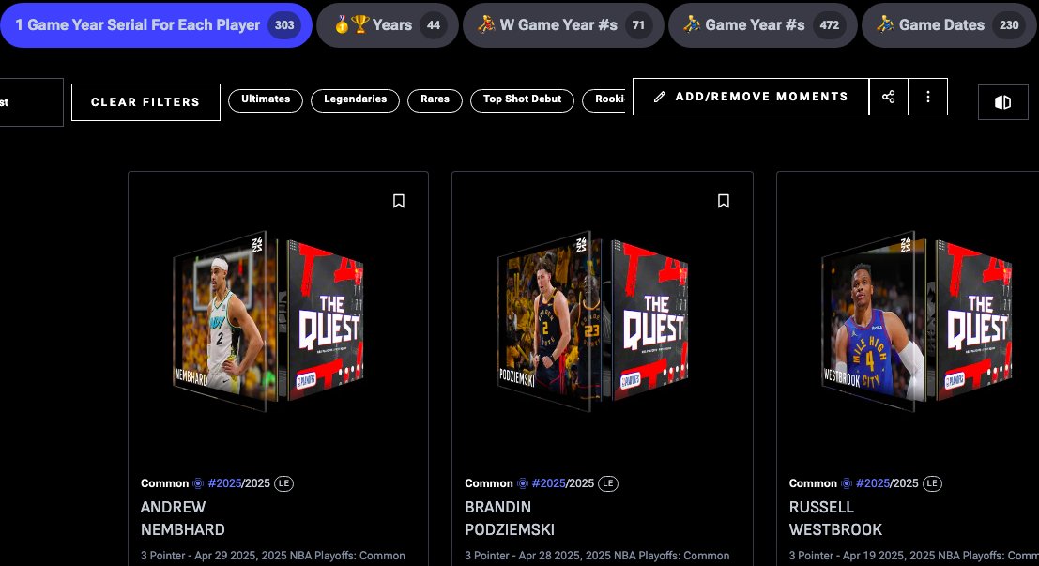The height and width of the screenshot is (566, 1039).
Task: Open the W Game Year #s tab
Action: point(563,25)
